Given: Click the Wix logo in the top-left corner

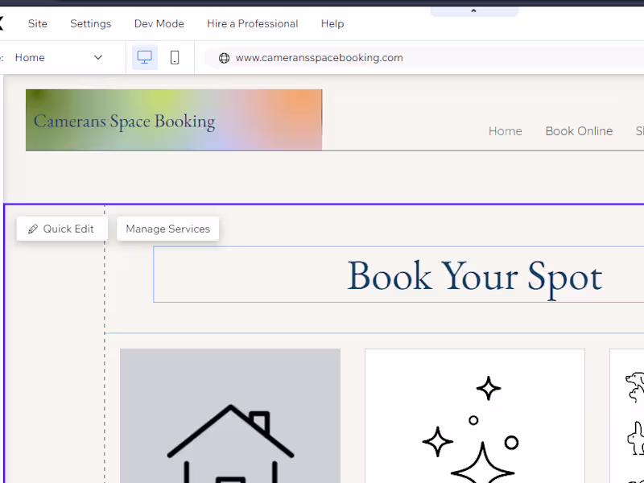Looking at the screenshot, I should (3, 23).
